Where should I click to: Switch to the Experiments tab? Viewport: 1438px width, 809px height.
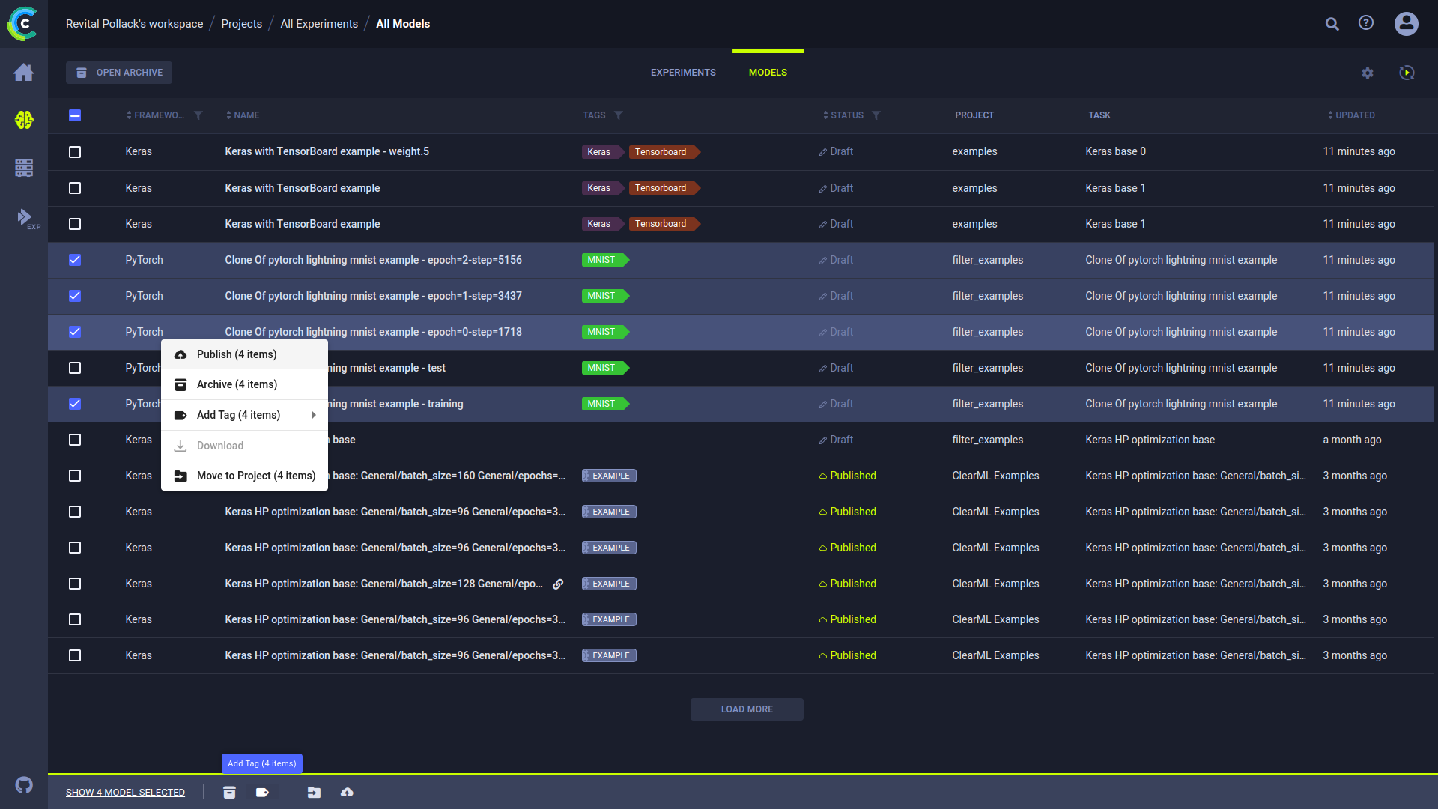pos(683,73)
